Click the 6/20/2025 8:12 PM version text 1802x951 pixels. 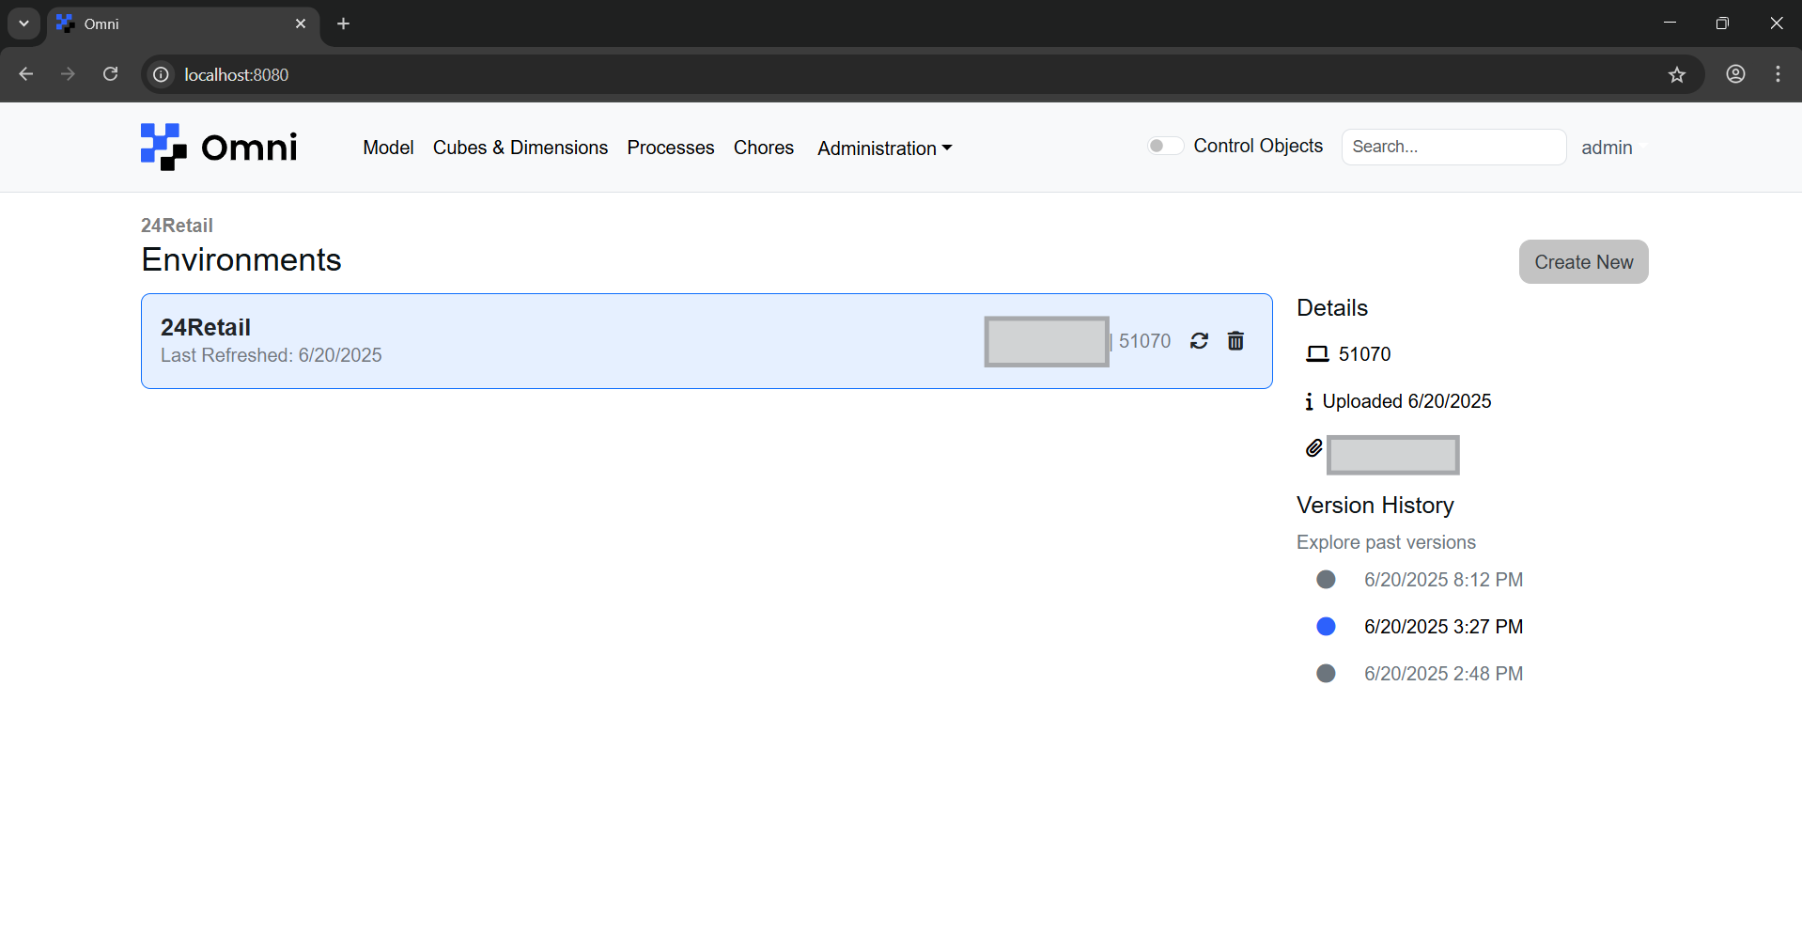[1443, 580]
